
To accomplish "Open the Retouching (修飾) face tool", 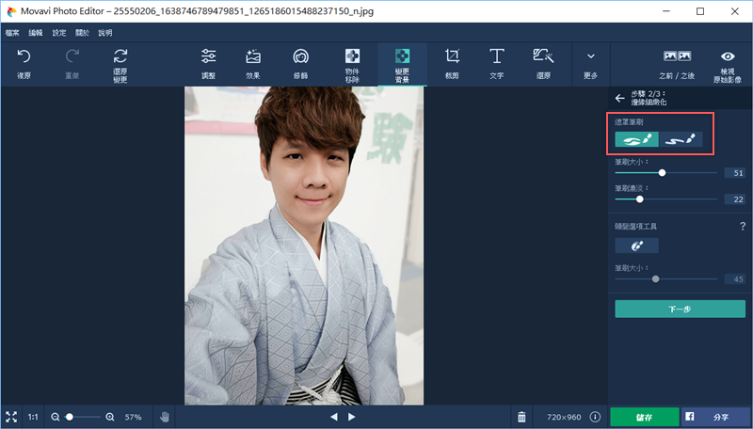I will pos(300,56).
